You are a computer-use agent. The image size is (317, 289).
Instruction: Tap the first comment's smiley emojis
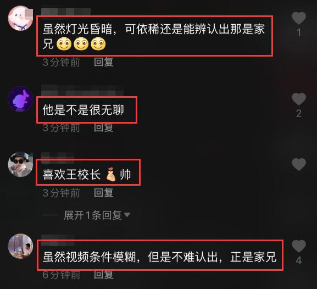(81, 43)
